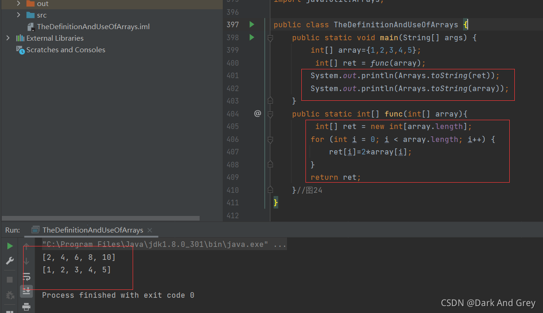
Task: Select External Libraries in project tree
Action: coord(55,38)
